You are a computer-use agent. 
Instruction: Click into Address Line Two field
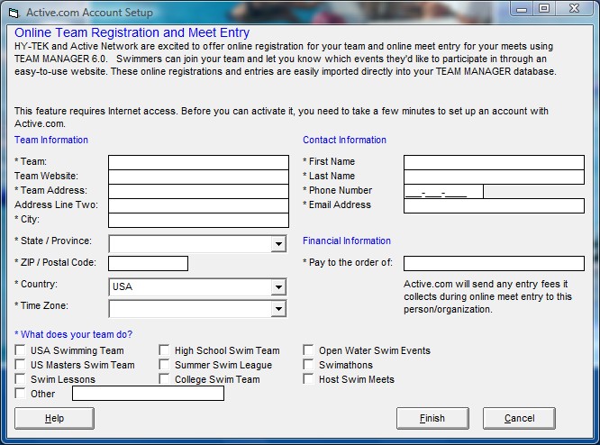click(198, 206)
